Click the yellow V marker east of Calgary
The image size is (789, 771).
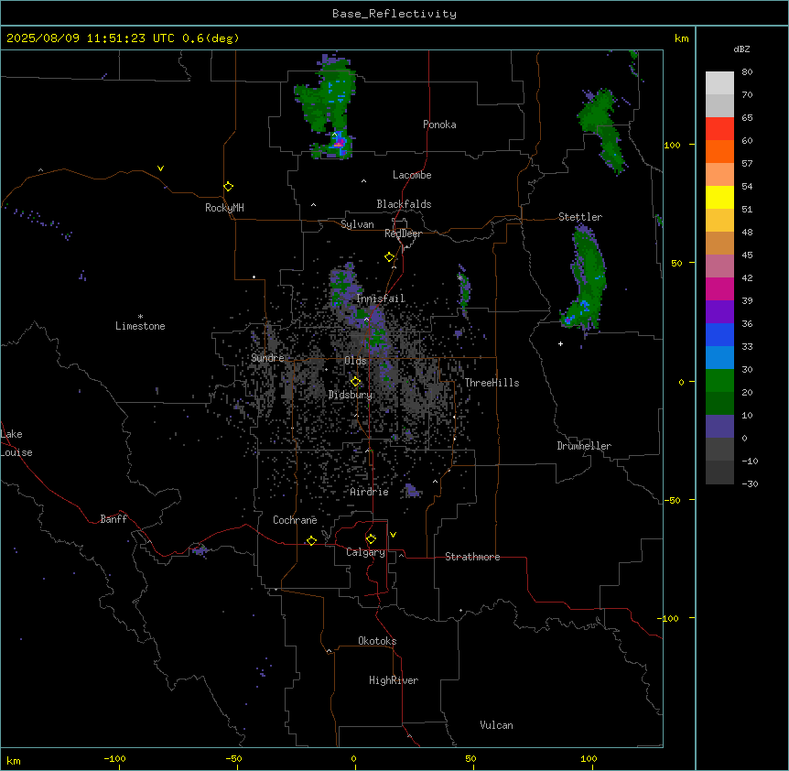(x=393, y=535)
